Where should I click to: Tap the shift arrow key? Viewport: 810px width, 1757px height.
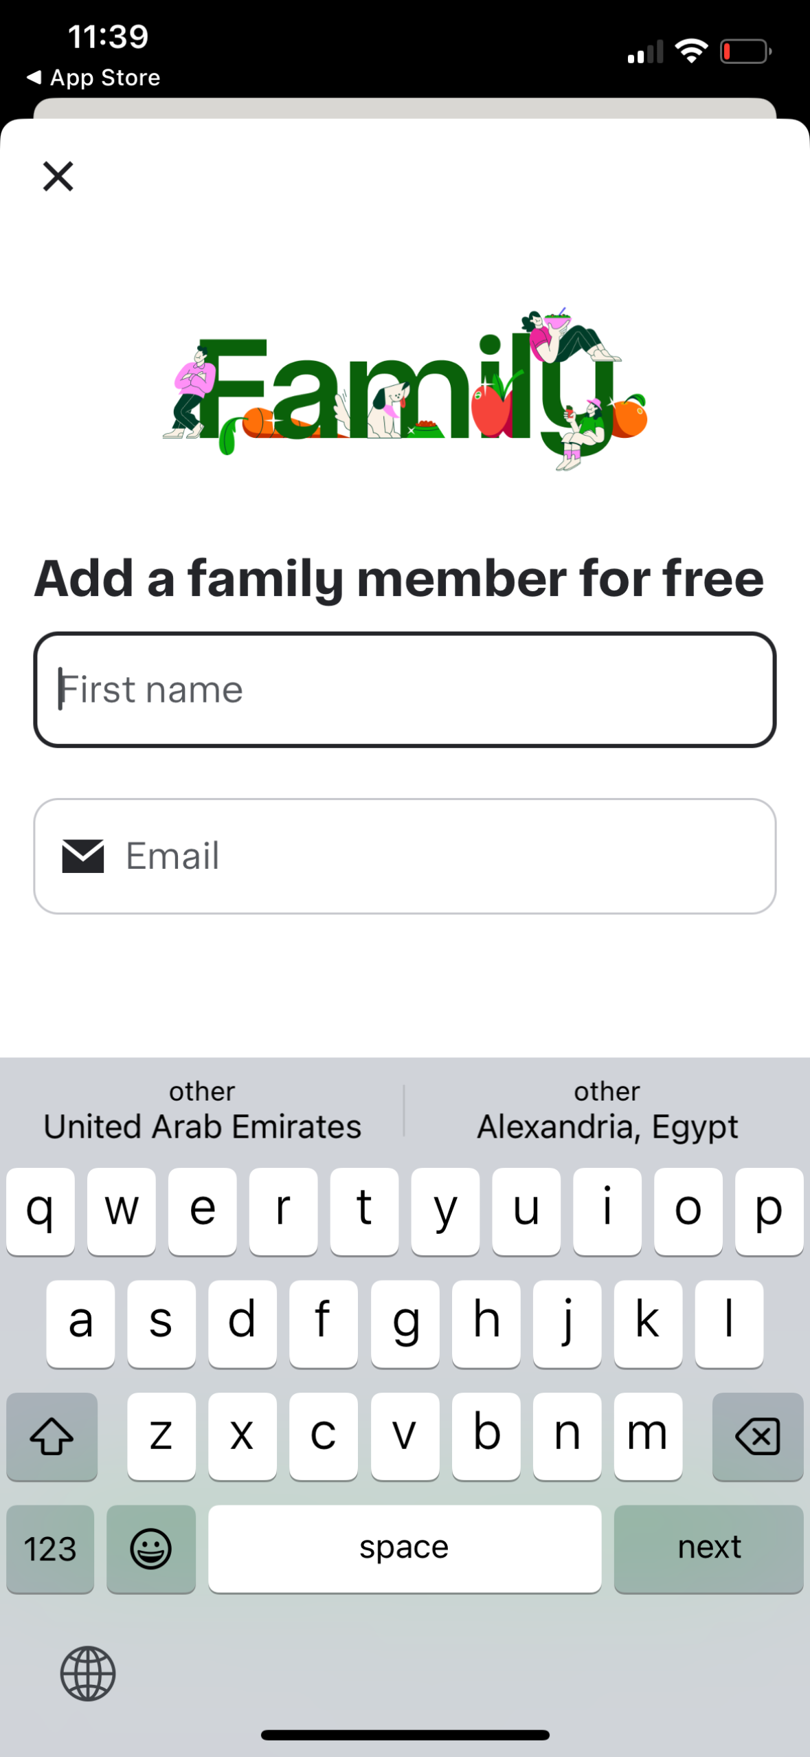[52, 1437]
